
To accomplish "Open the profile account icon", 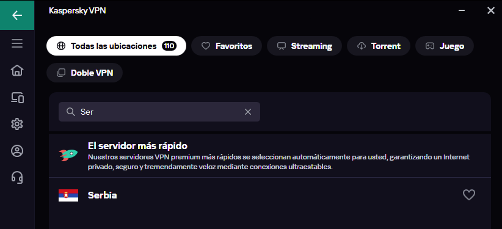I will [17, 151].
